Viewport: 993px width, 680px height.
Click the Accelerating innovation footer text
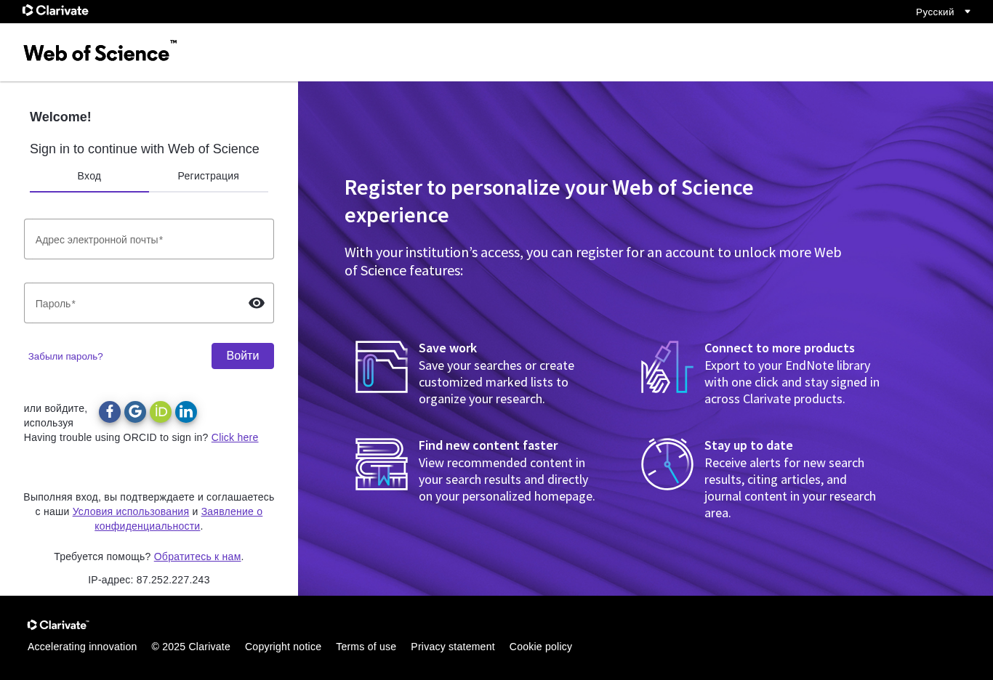pos(82,647)
